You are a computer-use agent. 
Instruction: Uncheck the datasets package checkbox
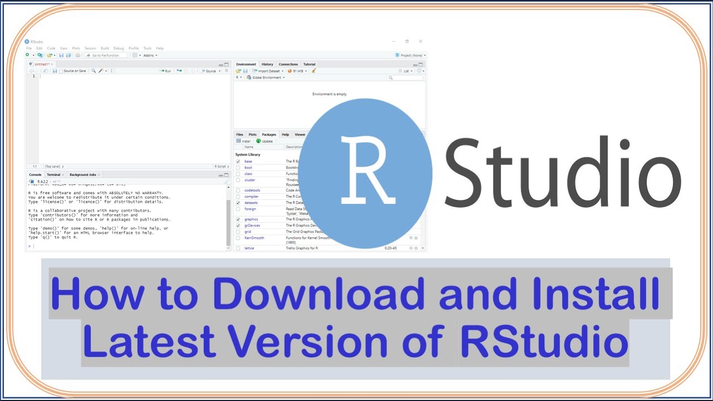pos(238,203)
